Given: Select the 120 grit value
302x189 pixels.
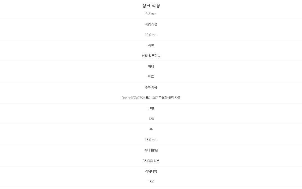Looking at the screenshot, I should coord(151,119).
